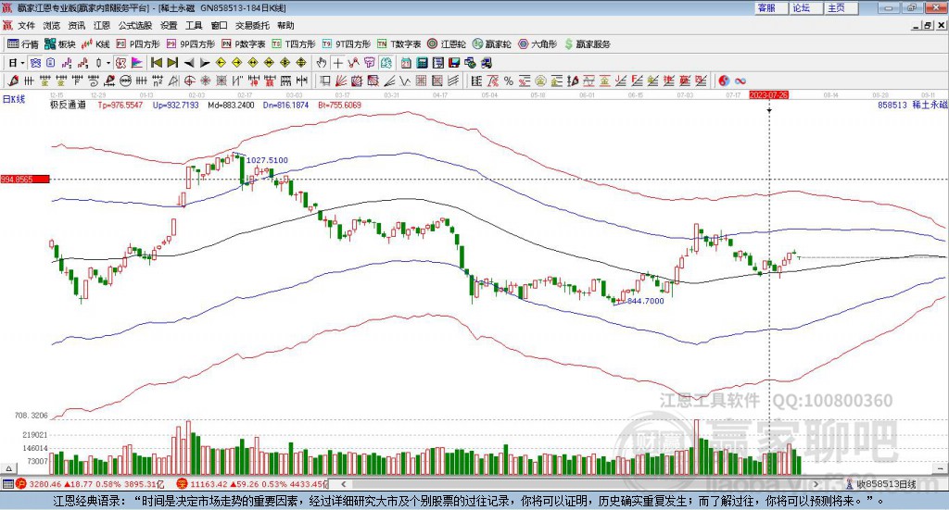Image resolution: width=949 pixels, height=510 pixels.
Task: Open the 江恩轮 Gann wheel tool
Action: 447,44
